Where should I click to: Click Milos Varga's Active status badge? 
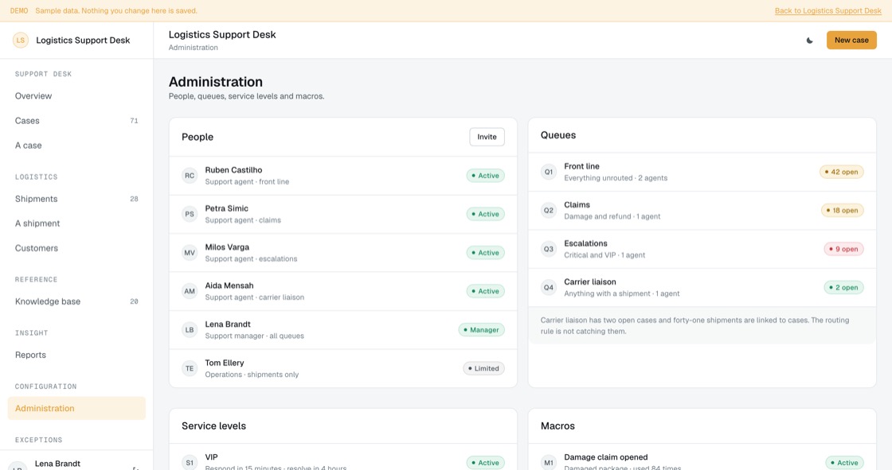[x=485, y=253]
